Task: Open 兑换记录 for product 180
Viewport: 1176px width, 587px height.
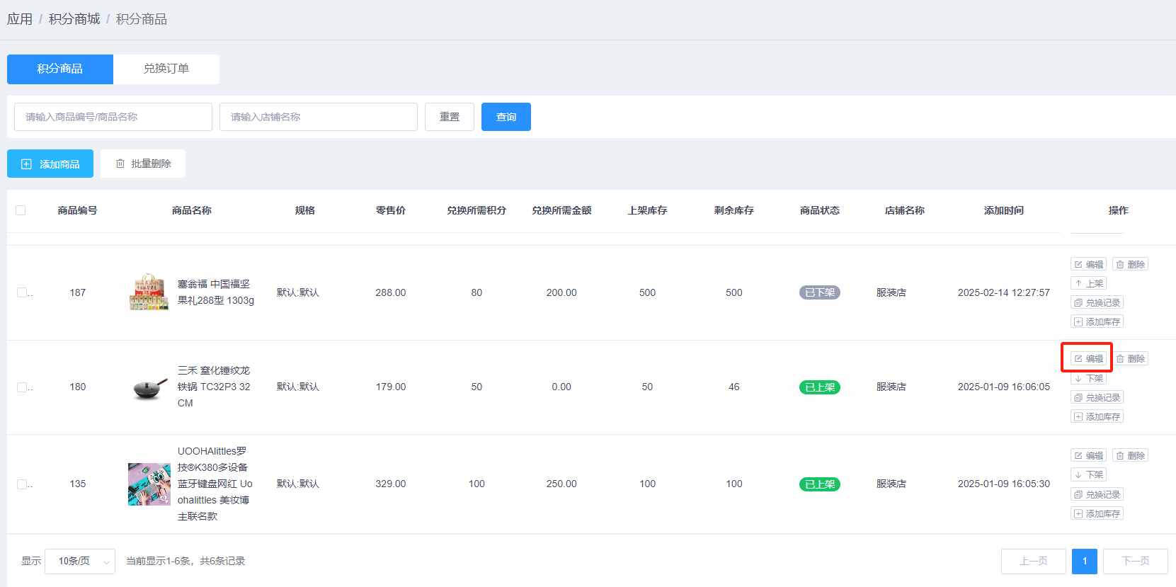Action: [x=1097, y=398]
